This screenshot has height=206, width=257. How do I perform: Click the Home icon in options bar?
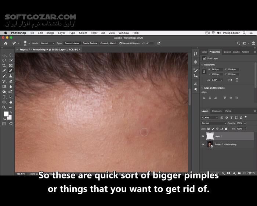click(6, 43)
